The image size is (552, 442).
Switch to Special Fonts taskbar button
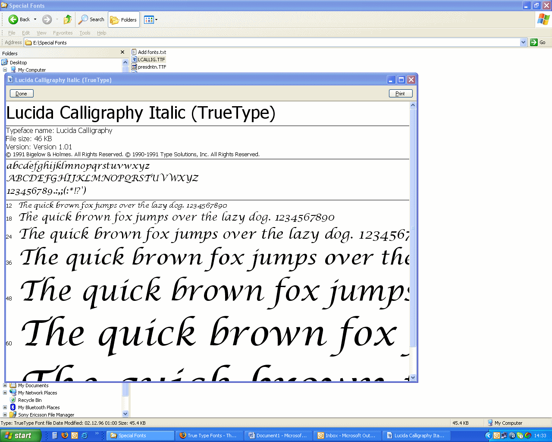(141, 436)
